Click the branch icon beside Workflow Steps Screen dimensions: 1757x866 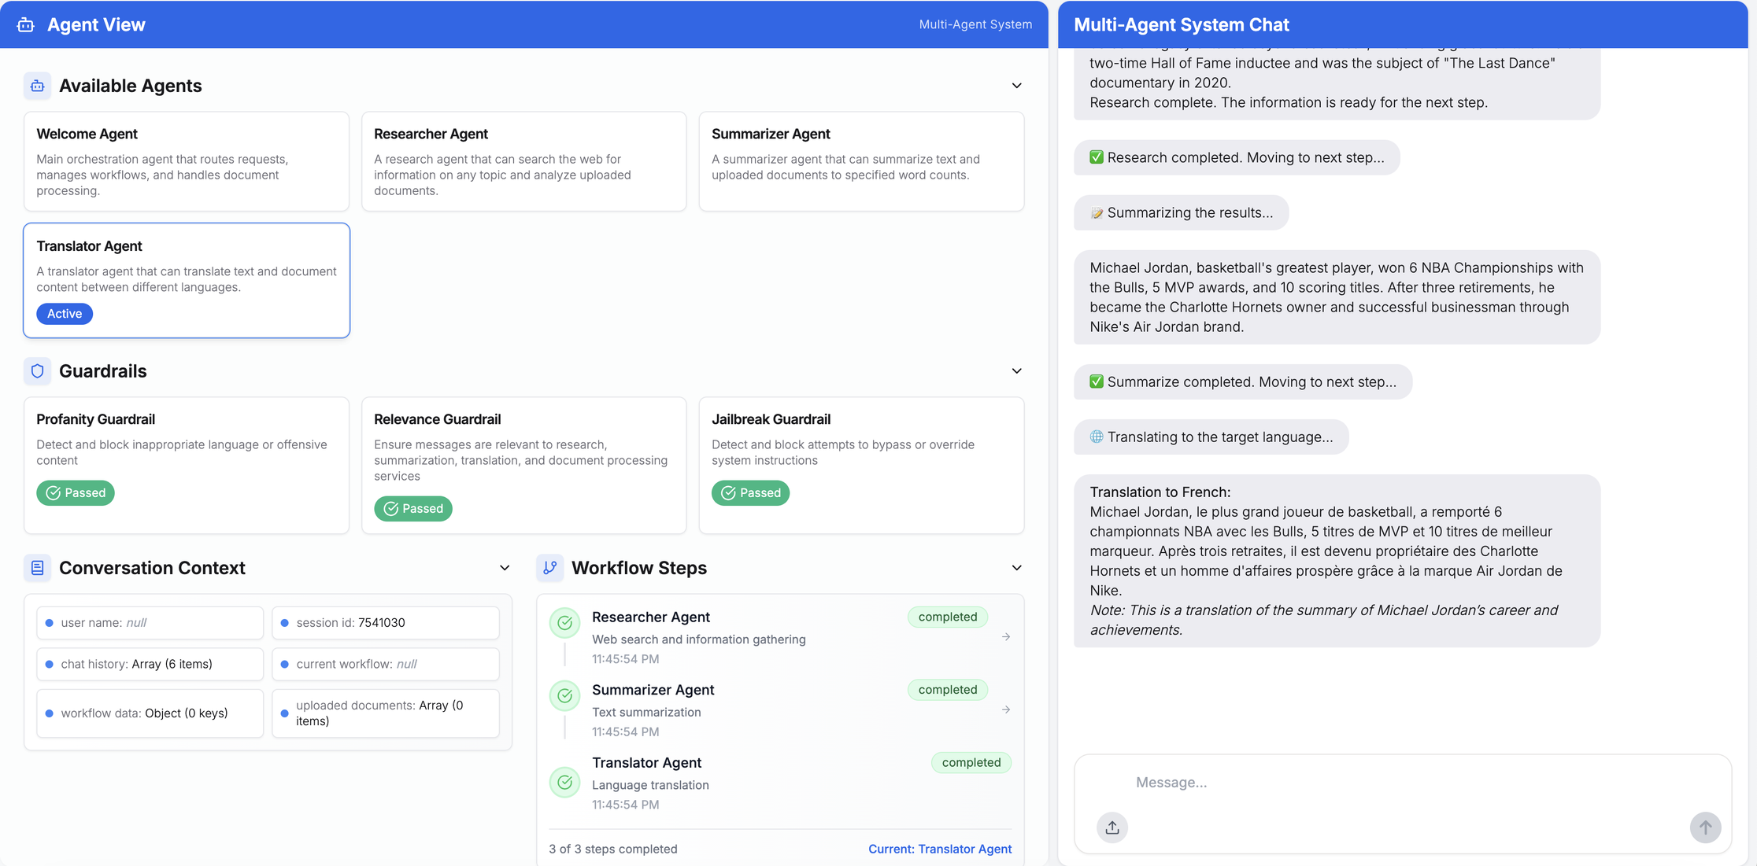pyautogui.click(x=550, y=567)
